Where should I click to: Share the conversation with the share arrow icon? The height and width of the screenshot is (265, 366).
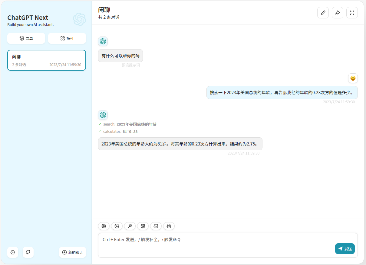[x=338, y=13]
